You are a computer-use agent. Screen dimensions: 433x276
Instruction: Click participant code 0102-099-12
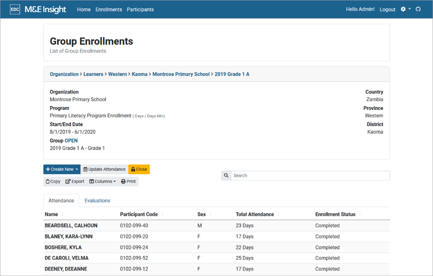[134, 269]
